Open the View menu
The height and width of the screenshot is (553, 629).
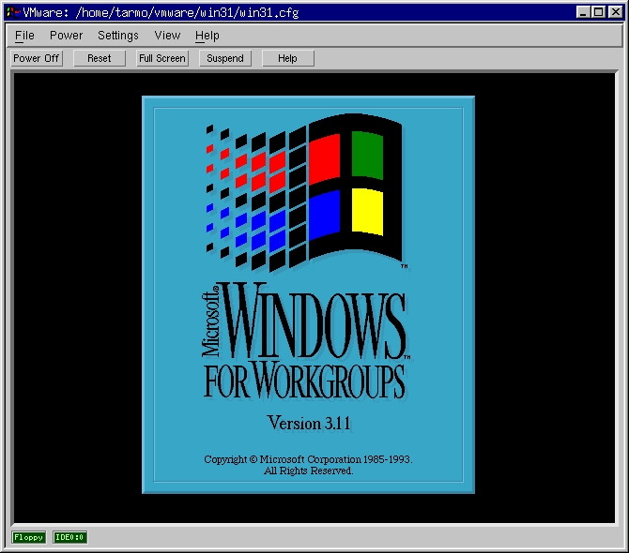coord(167,36)
